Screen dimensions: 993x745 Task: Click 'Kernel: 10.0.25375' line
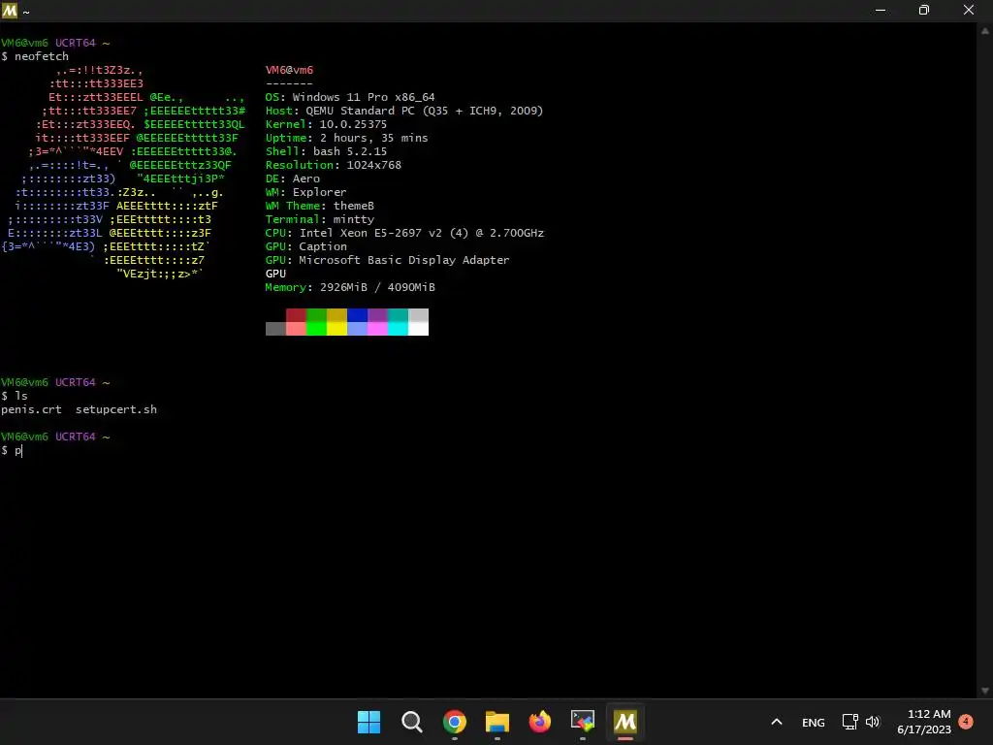click(326, 124)
